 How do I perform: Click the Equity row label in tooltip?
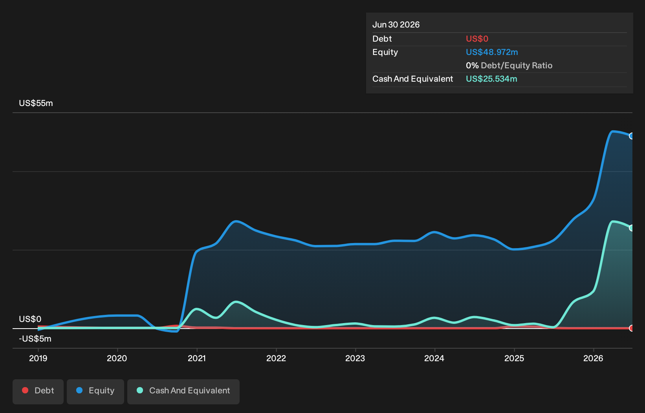click(385, 52)
